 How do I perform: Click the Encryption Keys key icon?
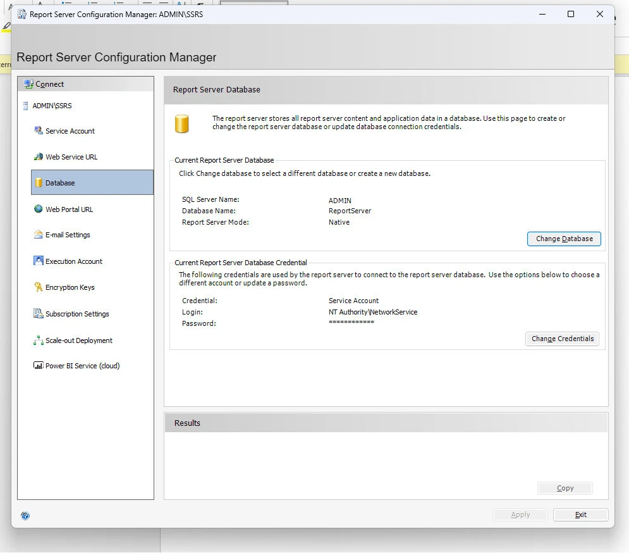[38, 287]
